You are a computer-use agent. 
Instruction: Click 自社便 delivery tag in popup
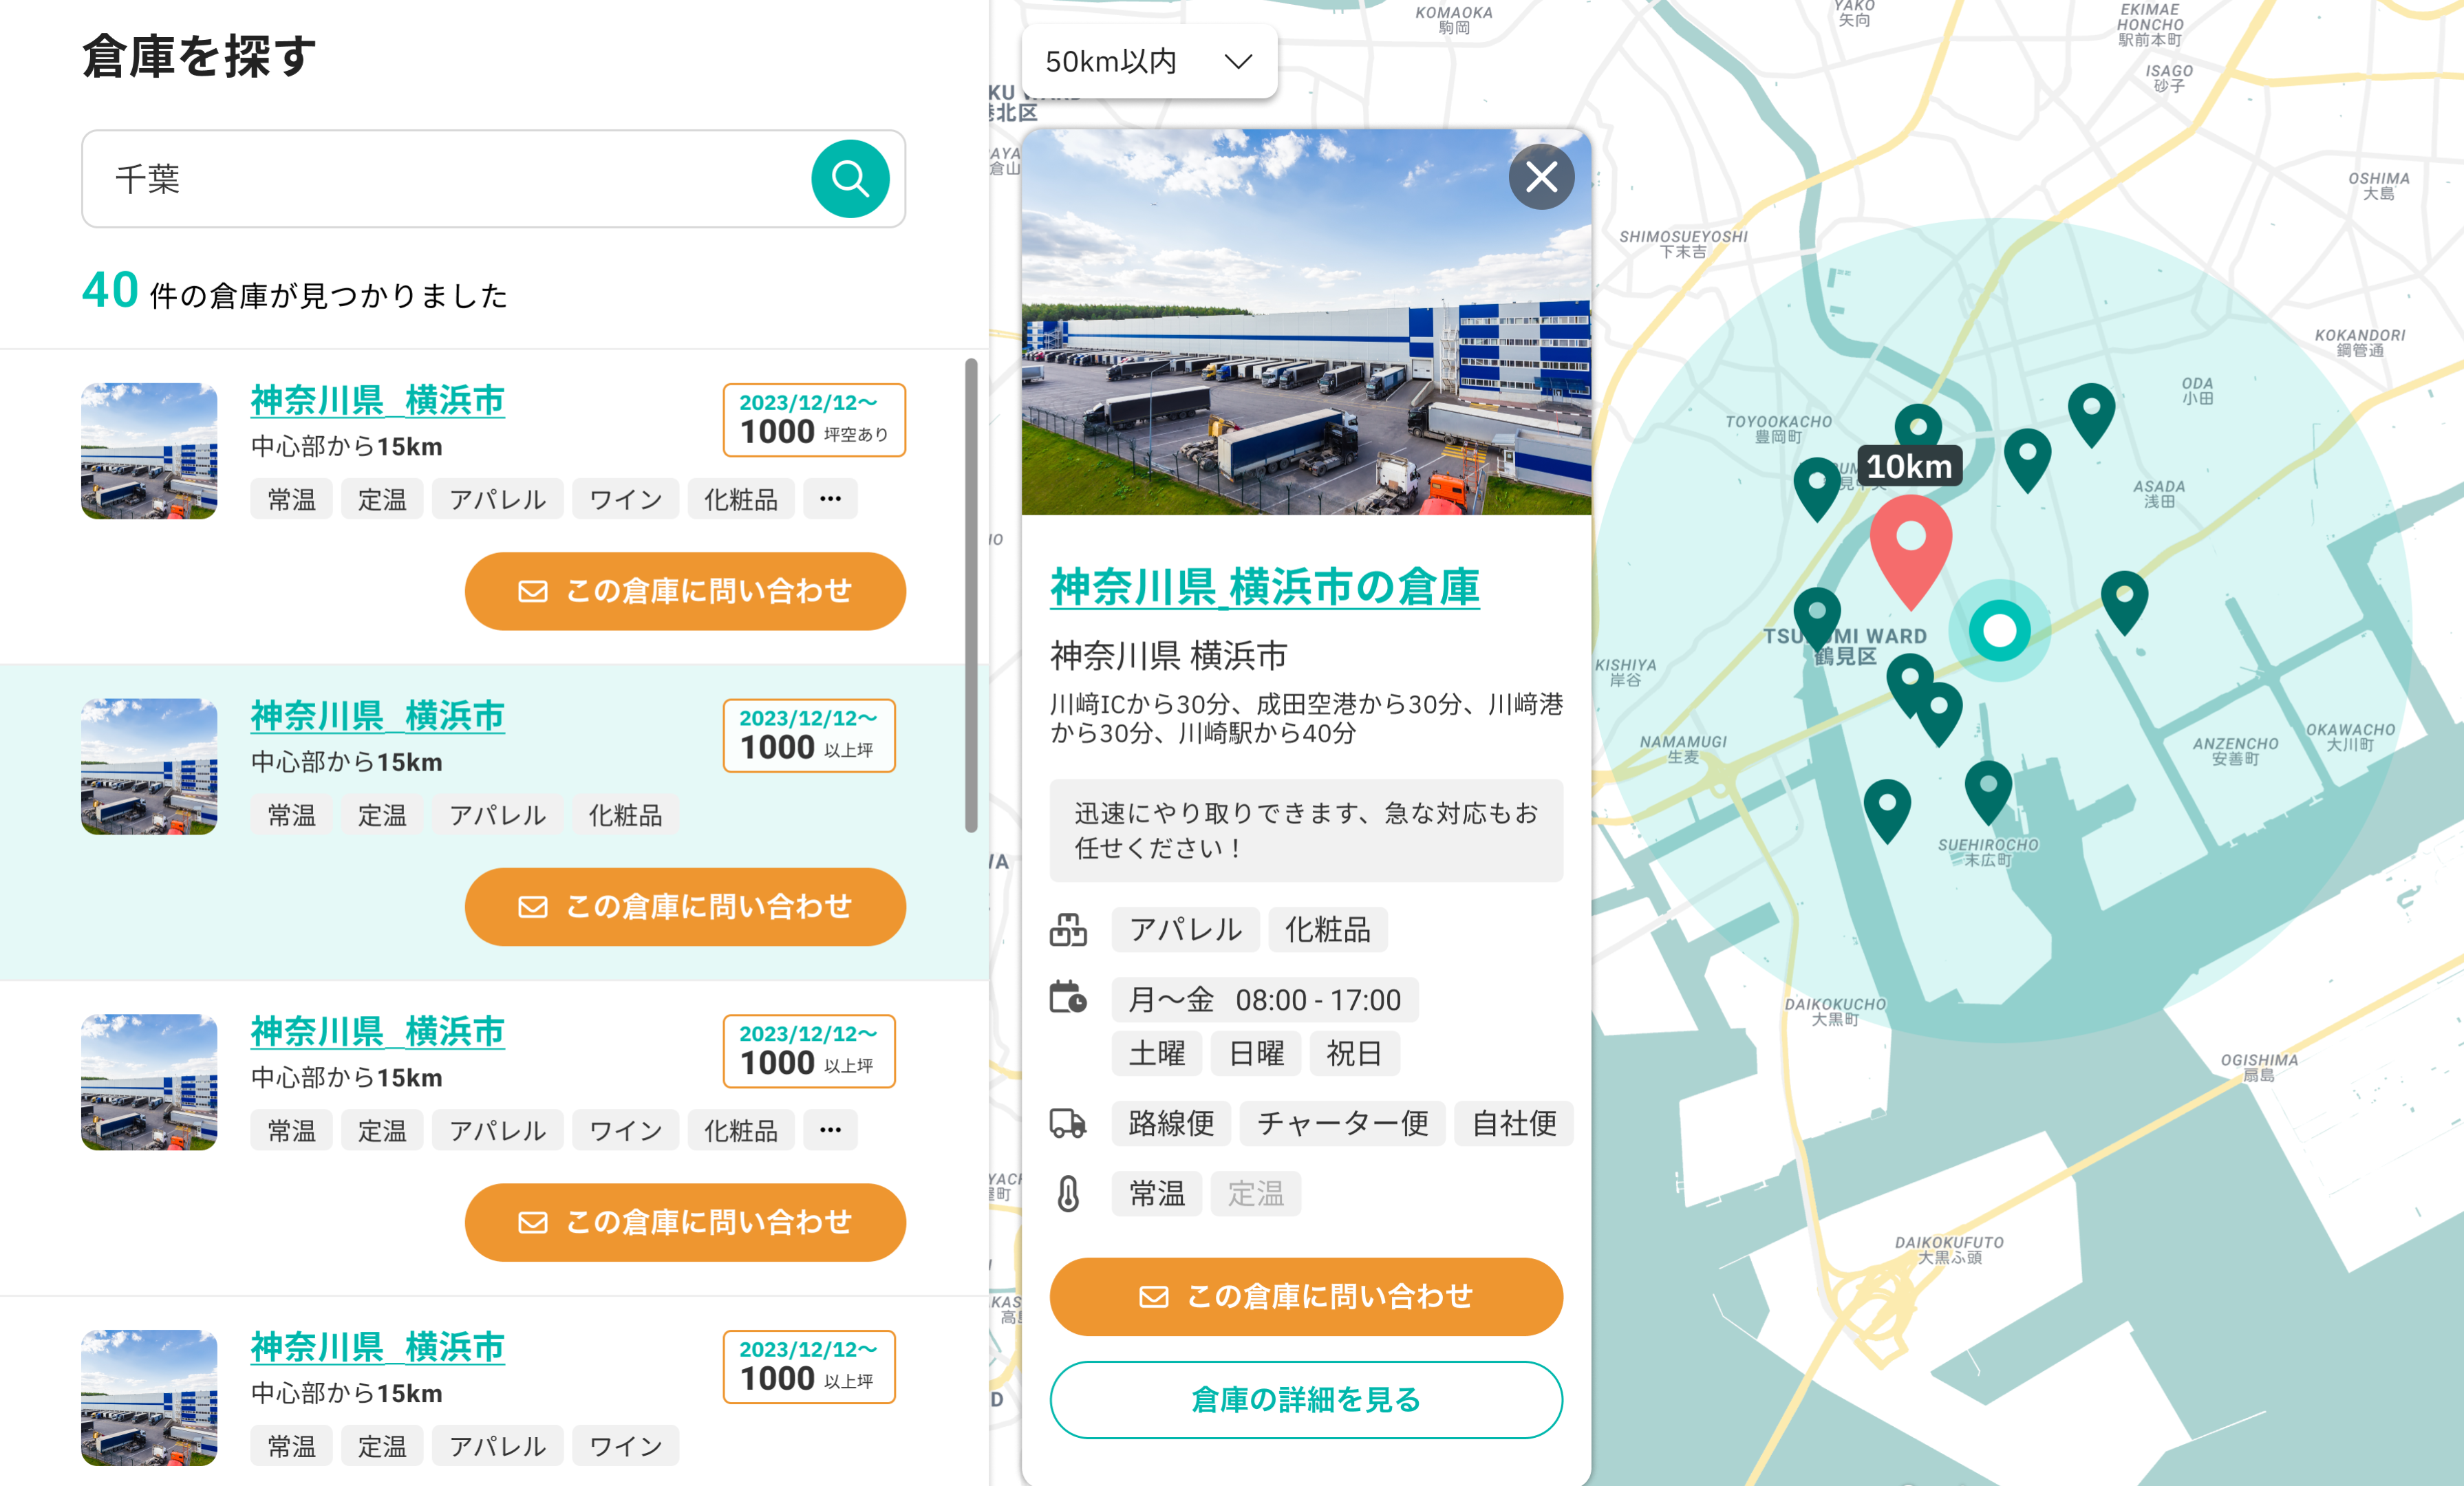point(1514,1123)
